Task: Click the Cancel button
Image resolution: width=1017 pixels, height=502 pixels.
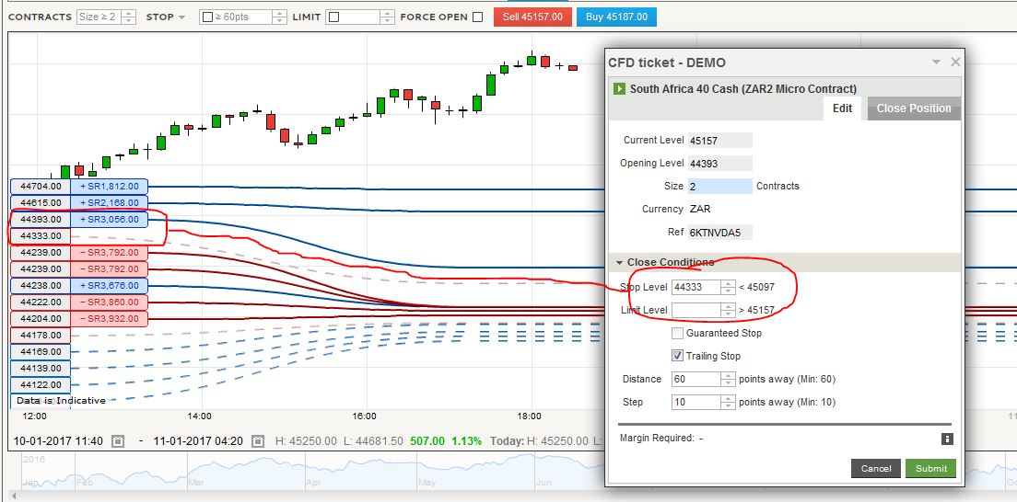Action: [876, 468]
